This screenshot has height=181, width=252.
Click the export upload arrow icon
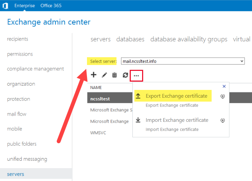(x=138, y=96)
